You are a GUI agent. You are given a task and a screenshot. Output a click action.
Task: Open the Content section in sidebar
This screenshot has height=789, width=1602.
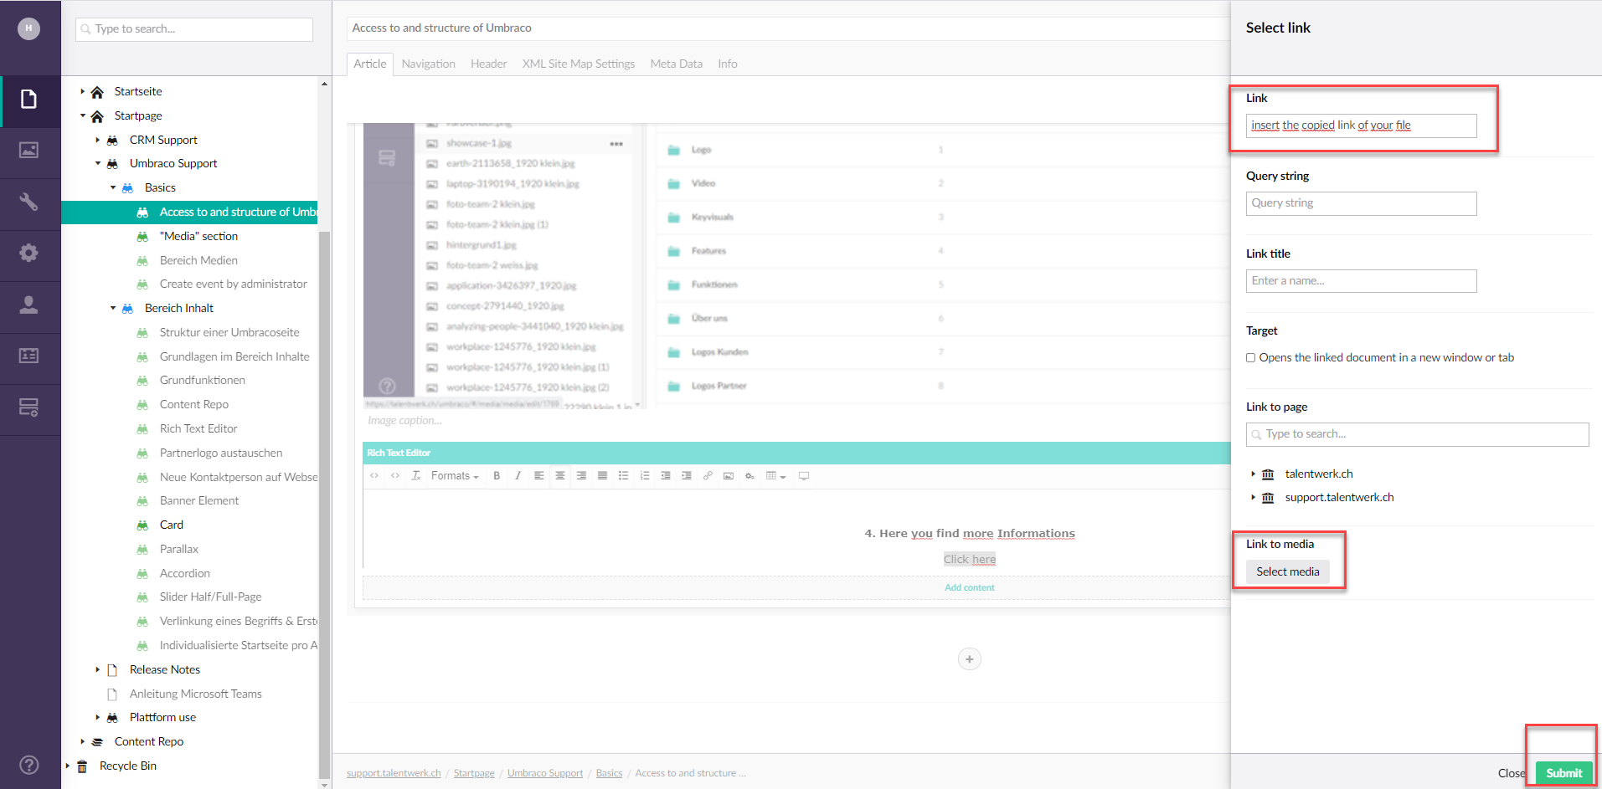(x=29, y=100)
